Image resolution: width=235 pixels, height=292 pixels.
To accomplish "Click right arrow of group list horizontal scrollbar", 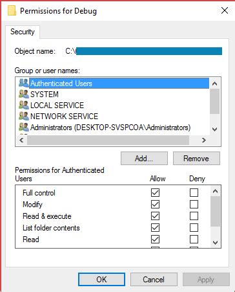I will click(x=204, y=140).
